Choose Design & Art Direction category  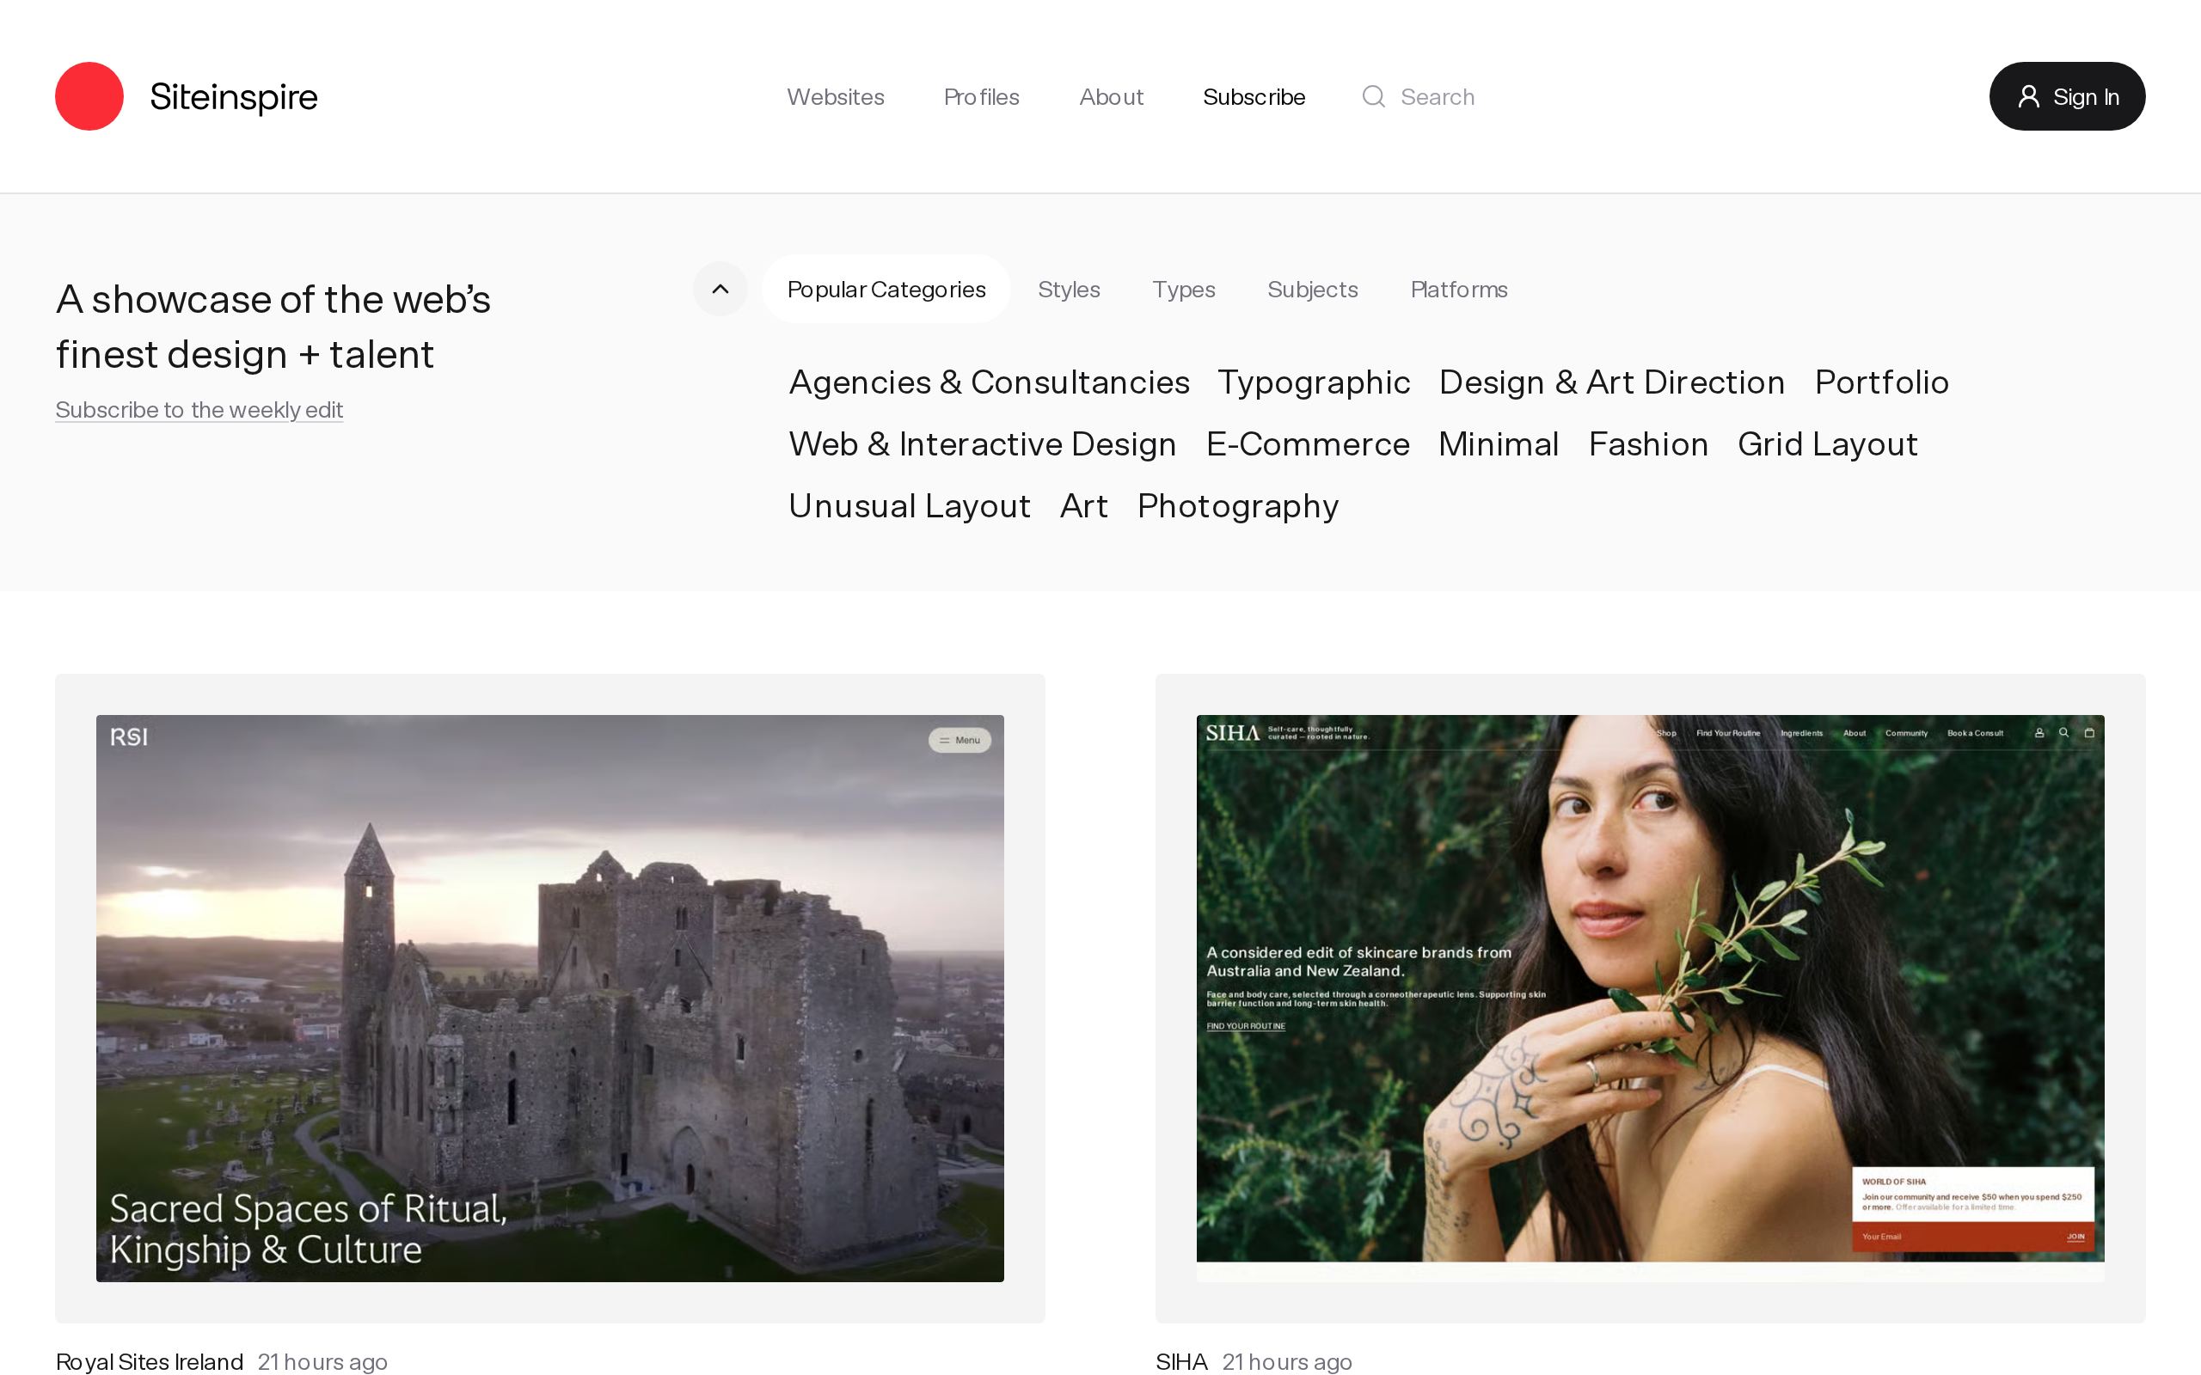(x=1612, y=382)
